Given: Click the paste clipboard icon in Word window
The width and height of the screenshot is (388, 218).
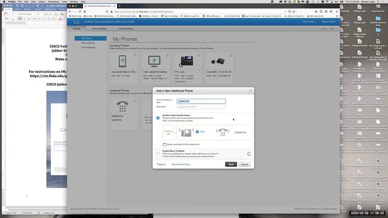Looking at the screenshot, I should point(7,15).
